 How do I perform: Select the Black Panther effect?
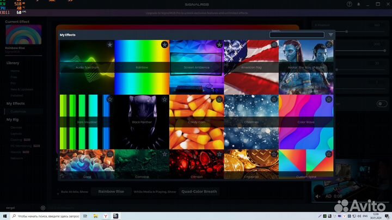tap(142, 122)
